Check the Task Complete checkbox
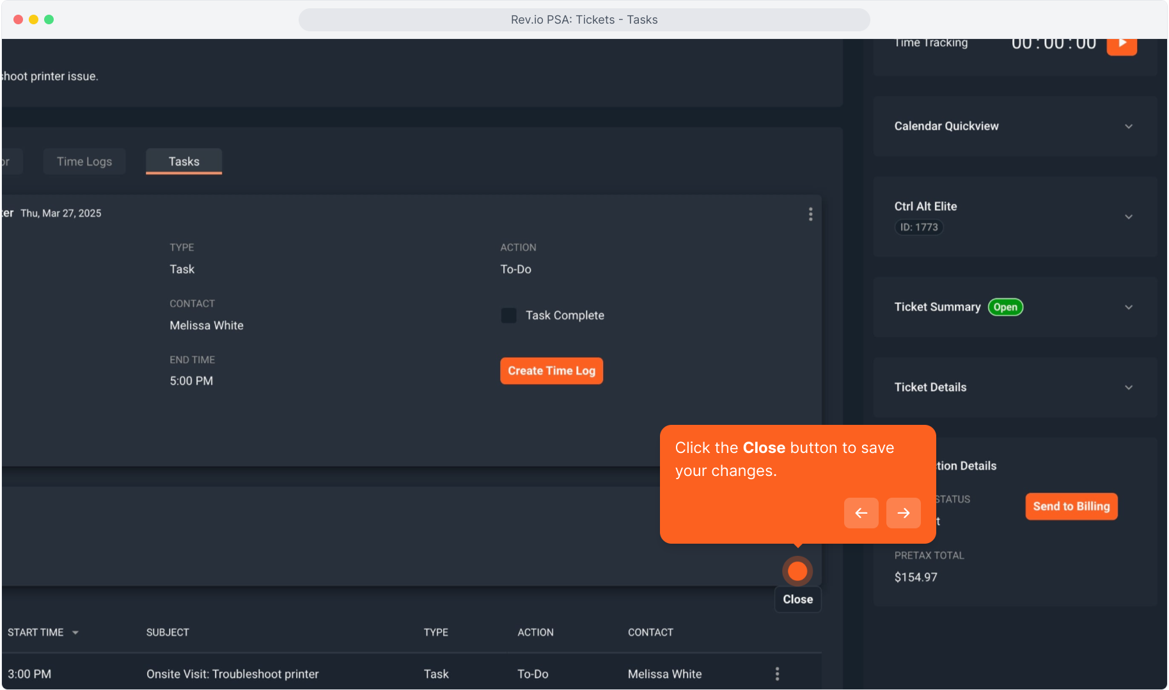Viewport: 1169px width, 690px height. [508, 316]
